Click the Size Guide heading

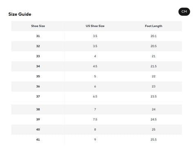[x=20, y=14]
